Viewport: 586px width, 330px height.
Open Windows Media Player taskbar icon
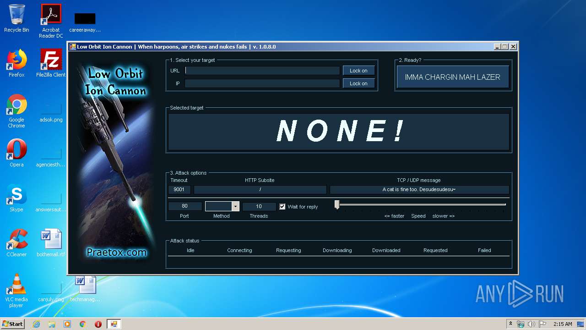(x=67, y=324)
